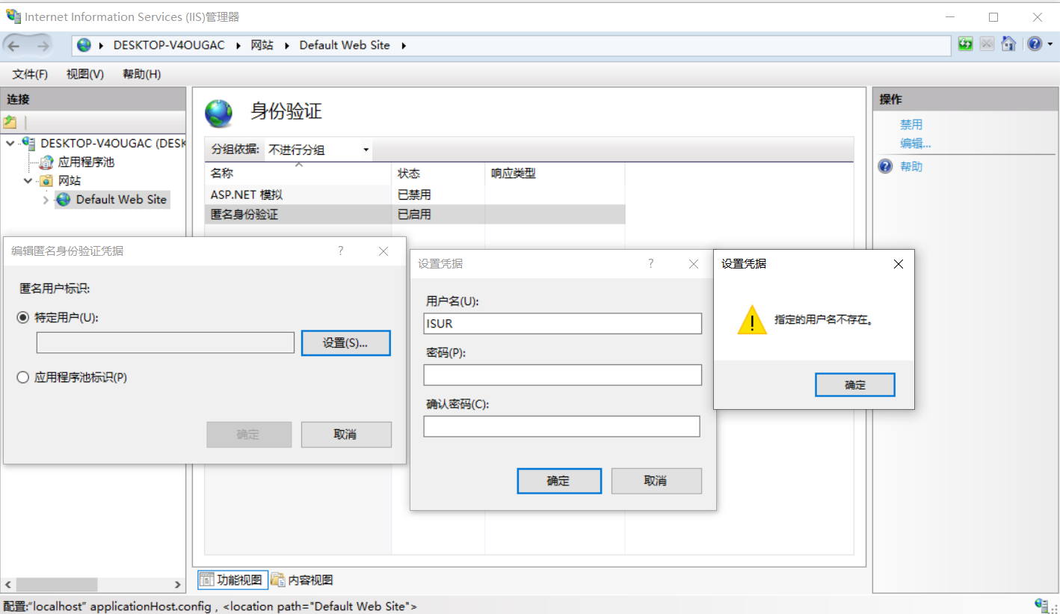The height and width of the screenshot is (614, 1060).
Task: Select the ASP.NET 模拟 row
Action: (x=415, y=194)
